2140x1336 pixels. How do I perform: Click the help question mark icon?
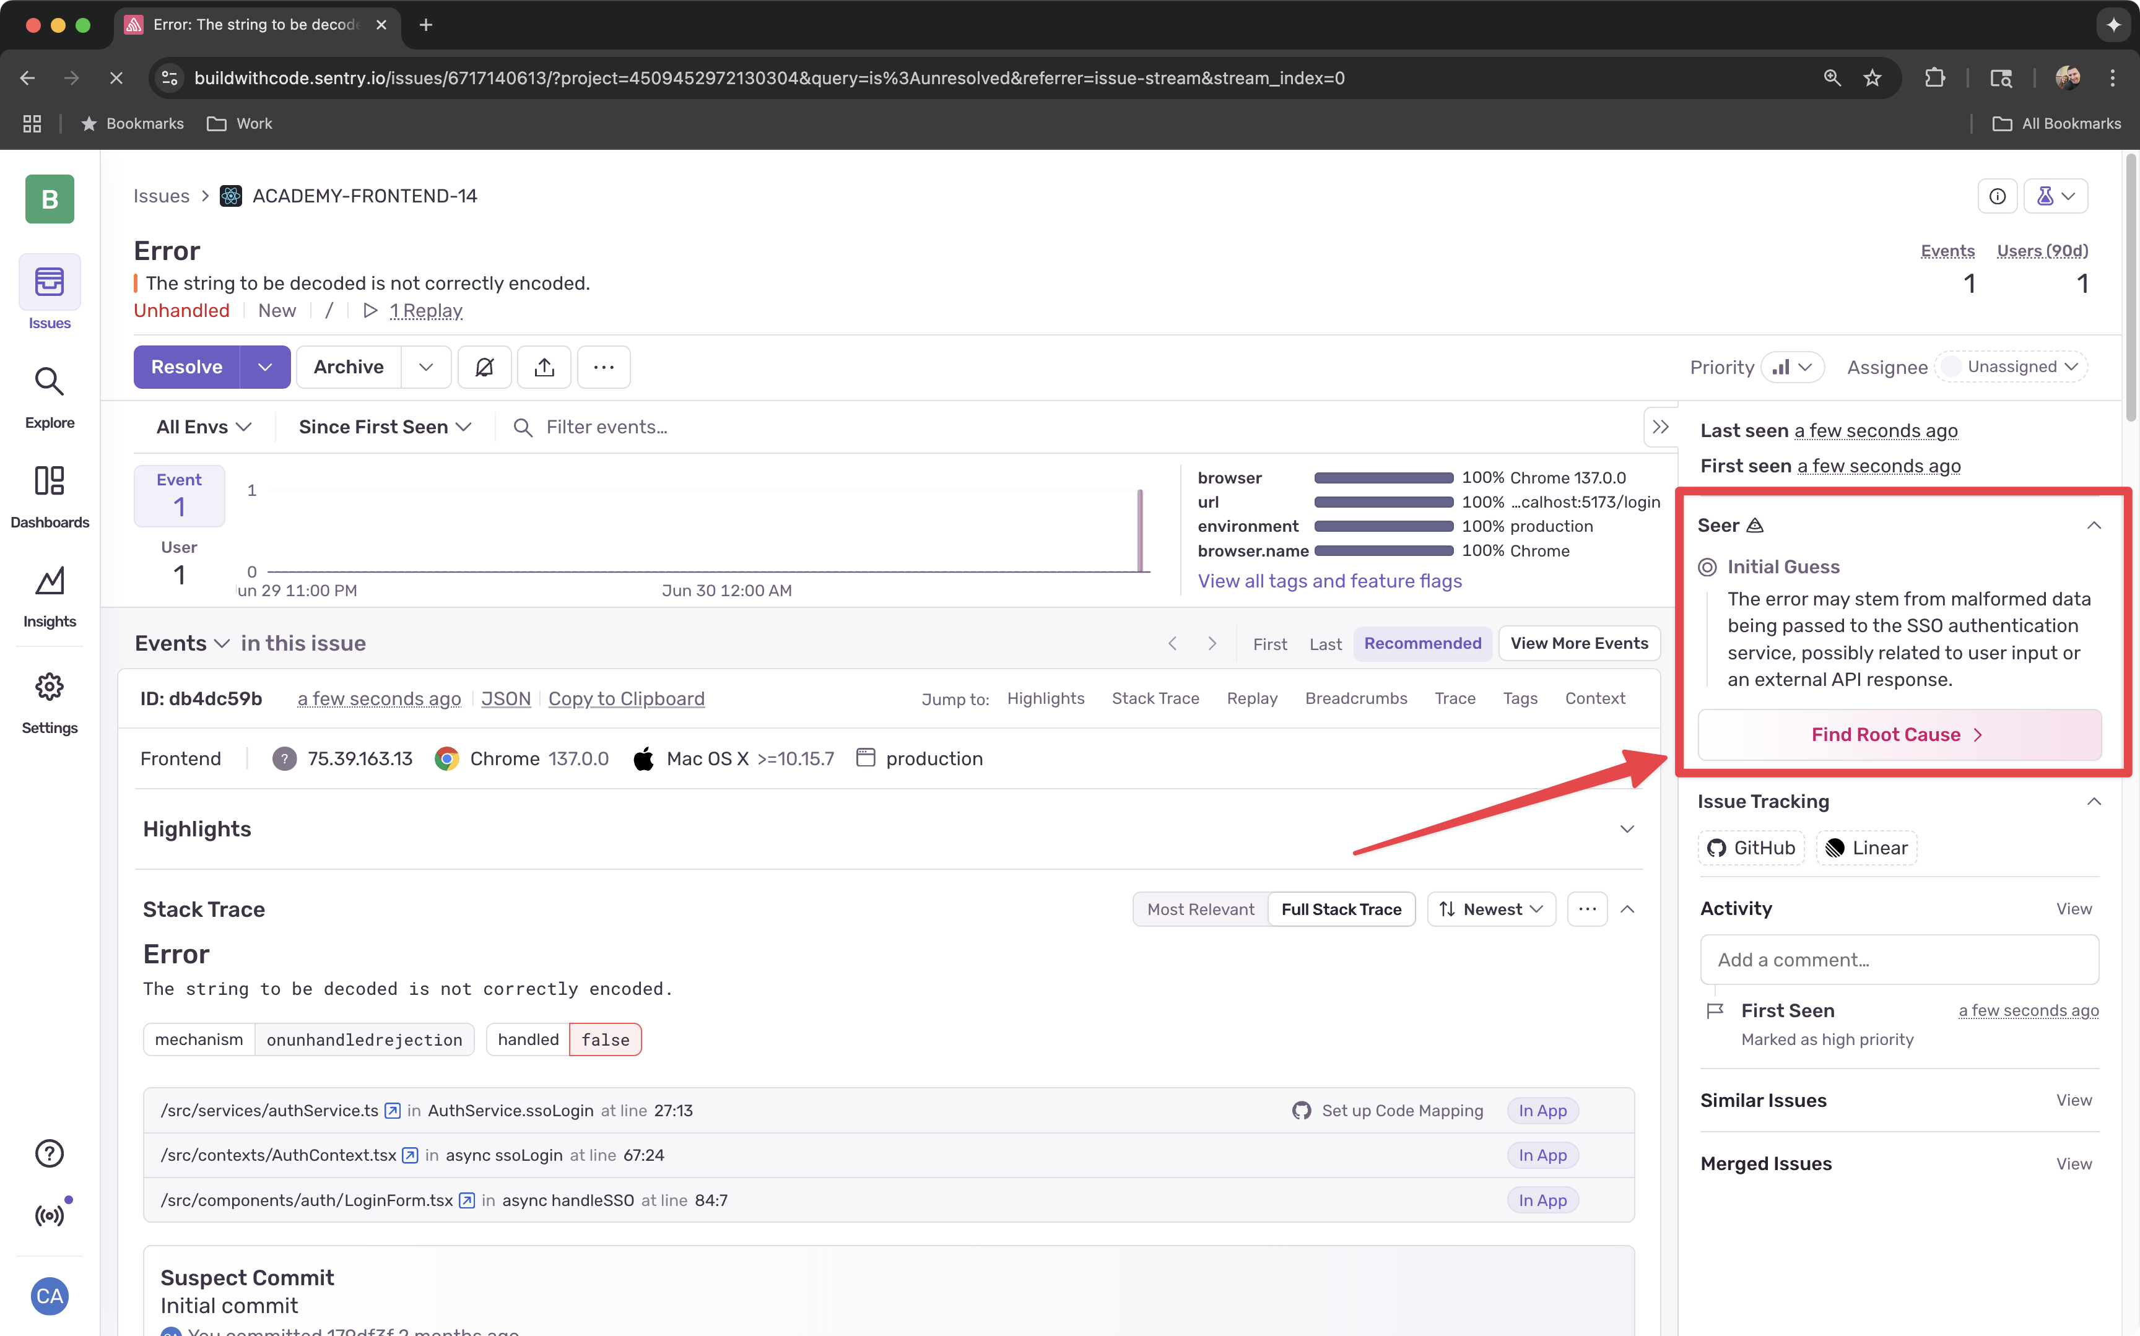[50, 1153]
